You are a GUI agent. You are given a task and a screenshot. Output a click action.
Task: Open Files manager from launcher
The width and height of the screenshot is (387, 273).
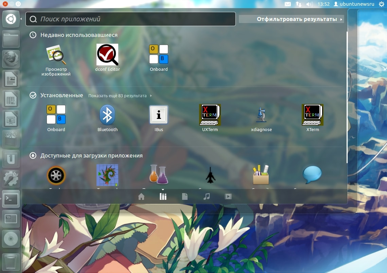click(11, 39)
